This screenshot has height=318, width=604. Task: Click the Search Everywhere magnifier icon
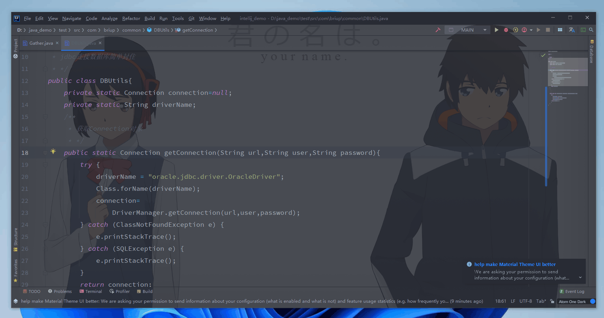pyautogui.click(x=591, y=30)
